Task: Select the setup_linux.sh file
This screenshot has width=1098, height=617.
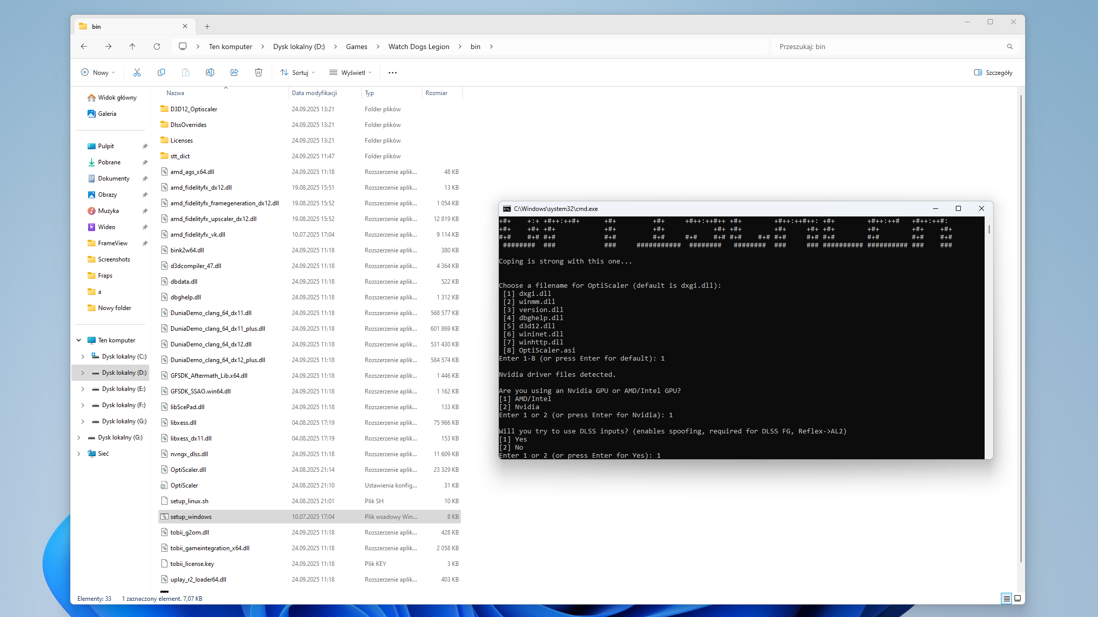Action: click(310, 501)
